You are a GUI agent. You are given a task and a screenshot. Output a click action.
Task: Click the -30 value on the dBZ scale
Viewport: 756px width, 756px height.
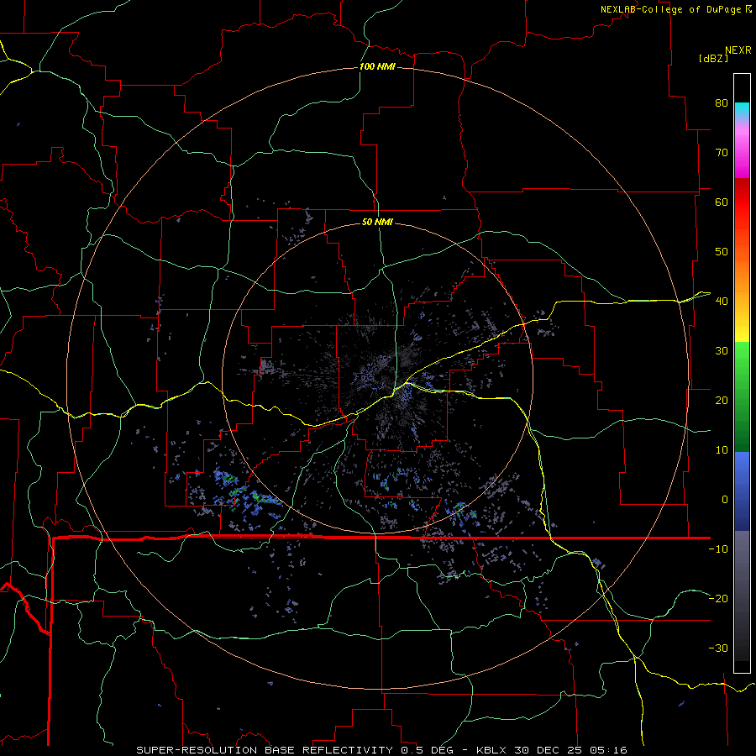[x=718, y=648]
